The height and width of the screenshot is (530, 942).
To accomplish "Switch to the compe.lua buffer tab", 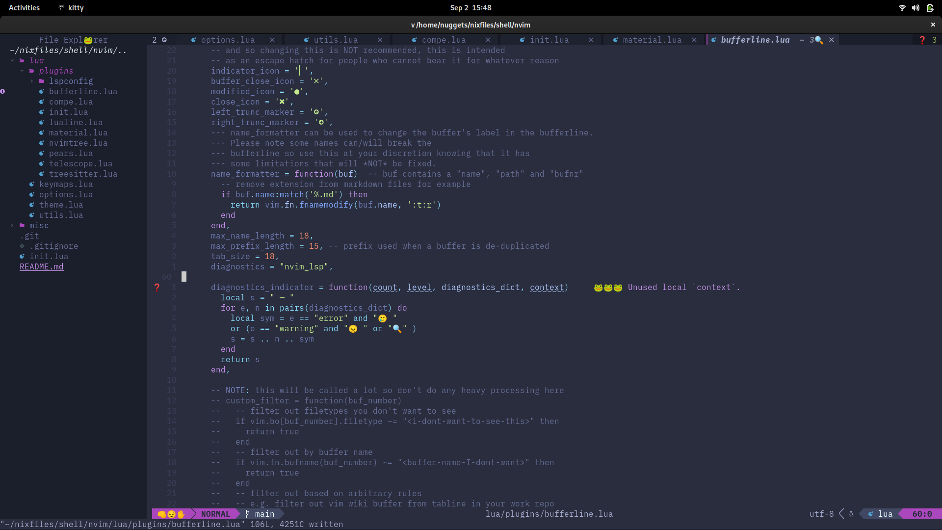I will tap(444, 40).
